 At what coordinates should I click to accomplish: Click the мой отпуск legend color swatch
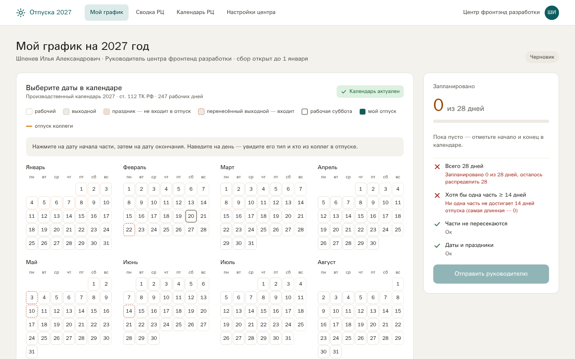tap(363, 112)
